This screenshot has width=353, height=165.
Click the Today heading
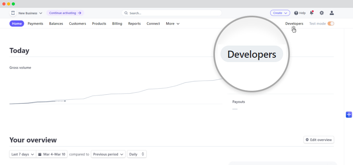[19, 51]
